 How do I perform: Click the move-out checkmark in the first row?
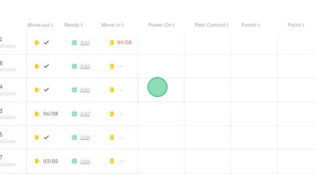[46, 43]
